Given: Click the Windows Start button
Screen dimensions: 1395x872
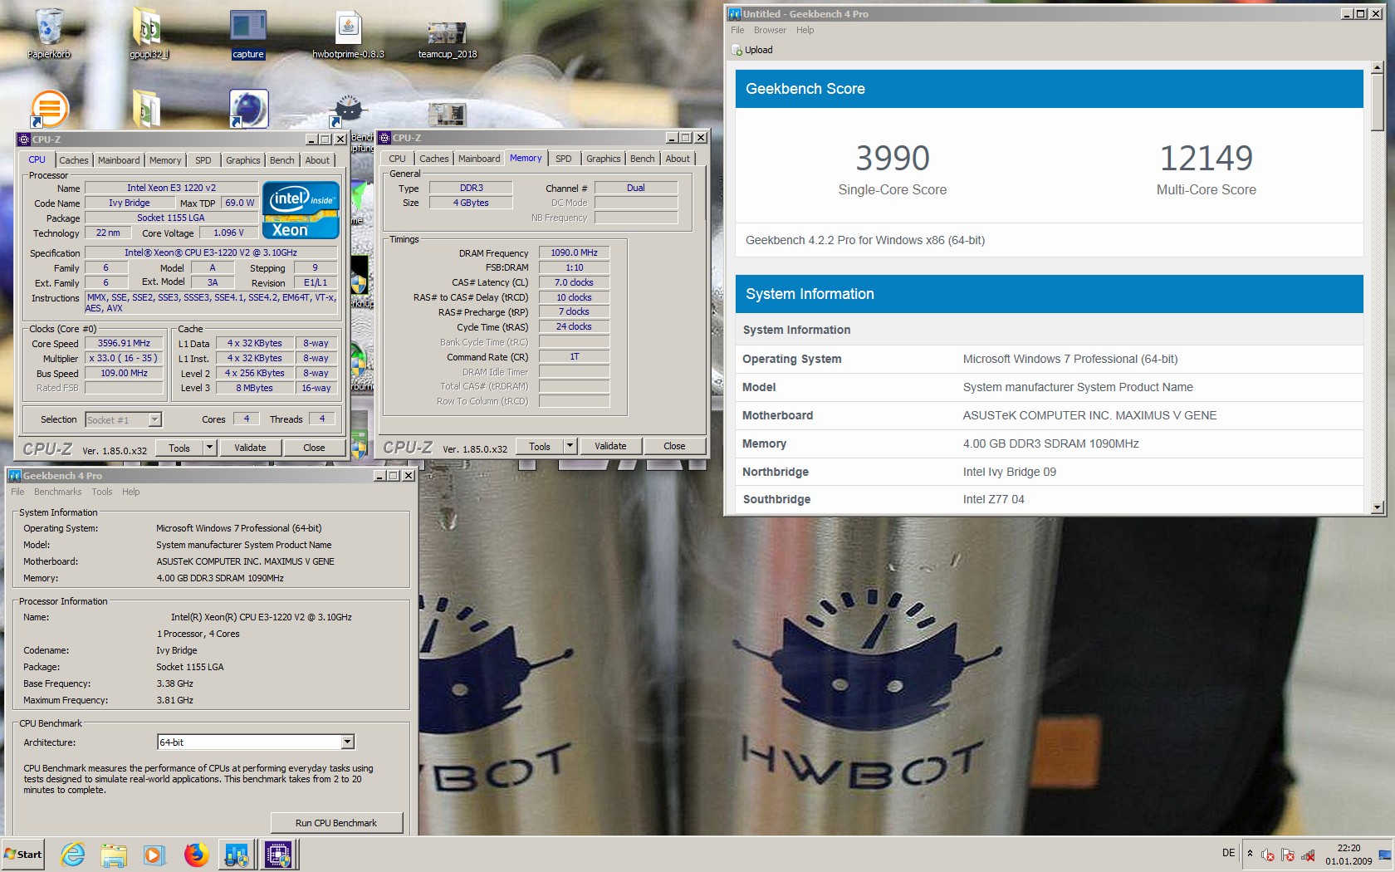Looking at the screenshot, I should pyautogui.click(x=23, y=854).
